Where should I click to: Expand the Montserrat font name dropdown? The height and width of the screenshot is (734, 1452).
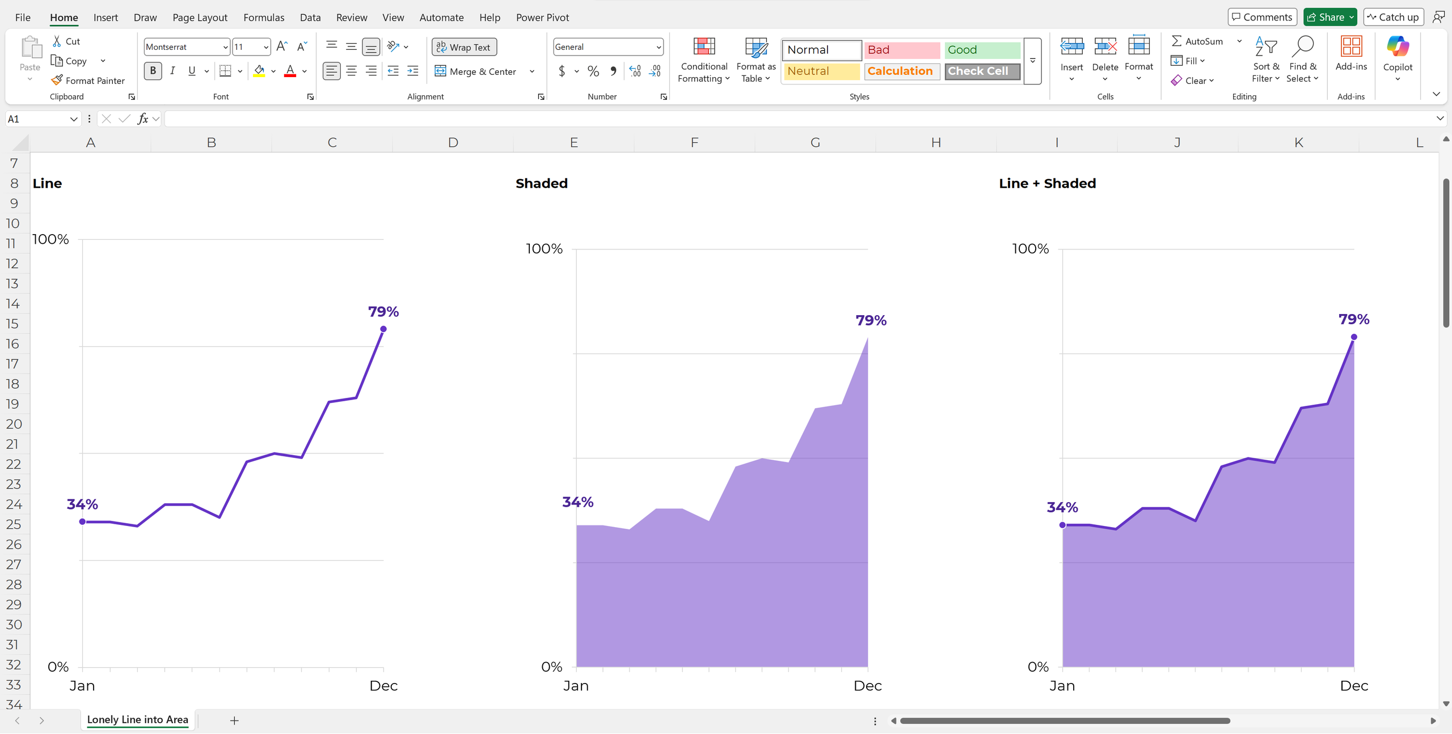tap(225, 47)
